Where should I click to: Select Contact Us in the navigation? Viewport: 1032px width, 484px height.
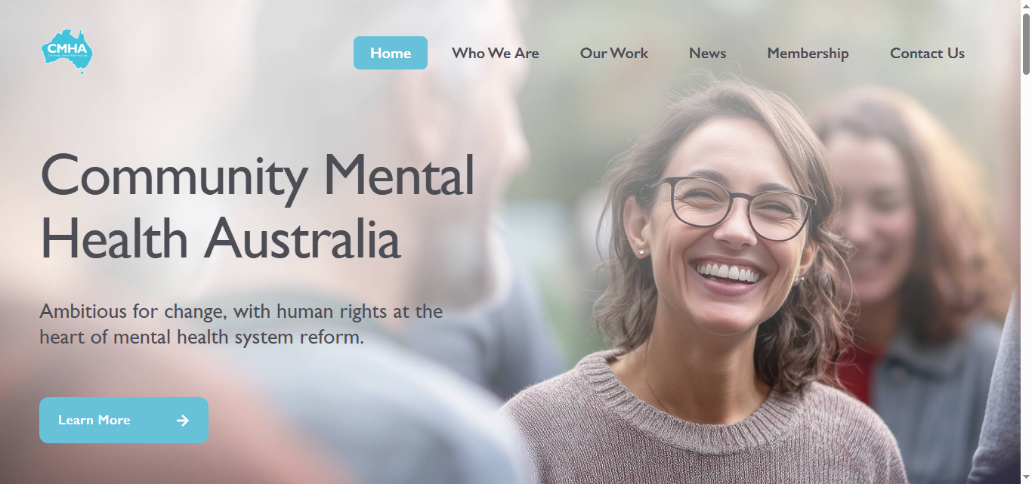(928, 53)
